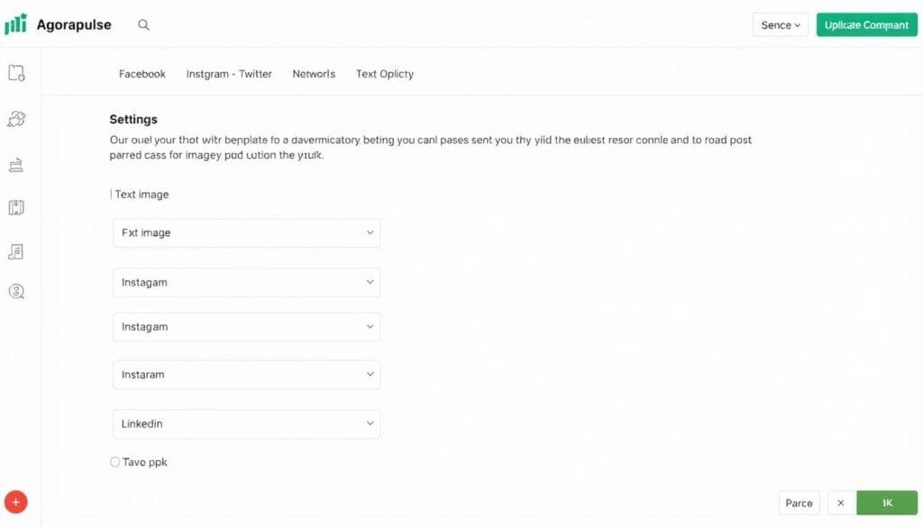
Task: Click the Agorapulse bar-chart logo icon
Action: pos(15,24)
